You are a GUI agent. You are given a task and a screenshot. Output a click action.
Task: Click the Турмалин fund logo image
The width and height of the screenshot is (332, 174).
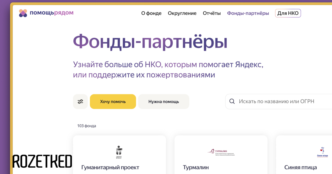point(221,152)
